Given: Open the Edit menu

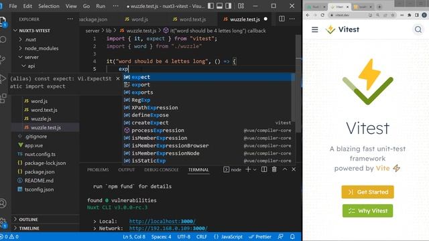Looking at the screenshot, I should (27, 6).
